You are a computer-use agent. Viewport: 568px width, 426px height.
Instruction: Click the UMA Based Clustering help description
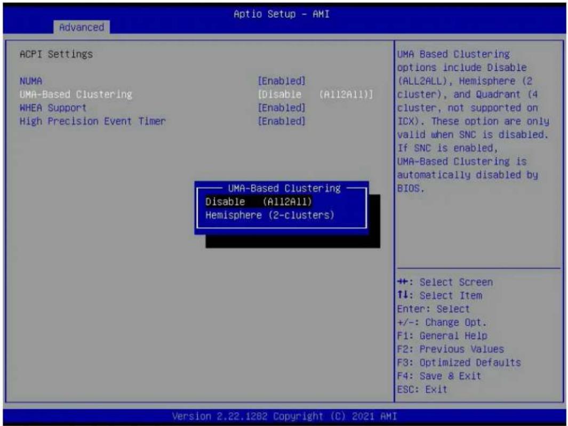473,122
